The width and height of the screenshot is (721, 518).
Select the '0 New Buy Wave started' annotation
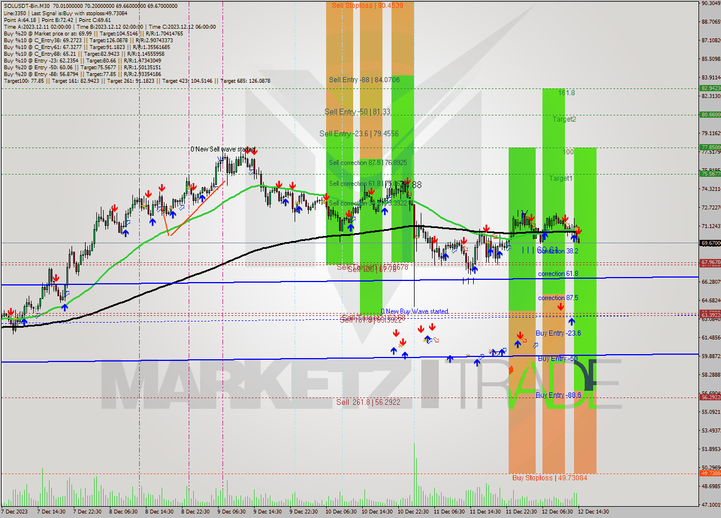[415, 311]
